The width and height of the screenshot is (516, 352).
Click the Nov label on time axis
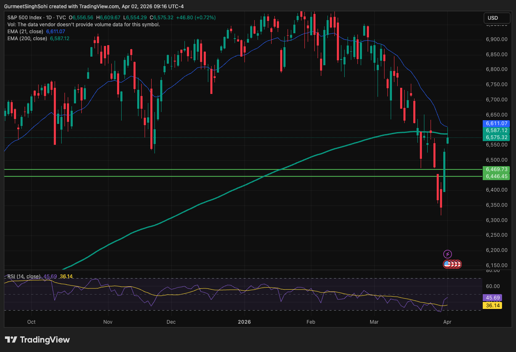(108, 322)
